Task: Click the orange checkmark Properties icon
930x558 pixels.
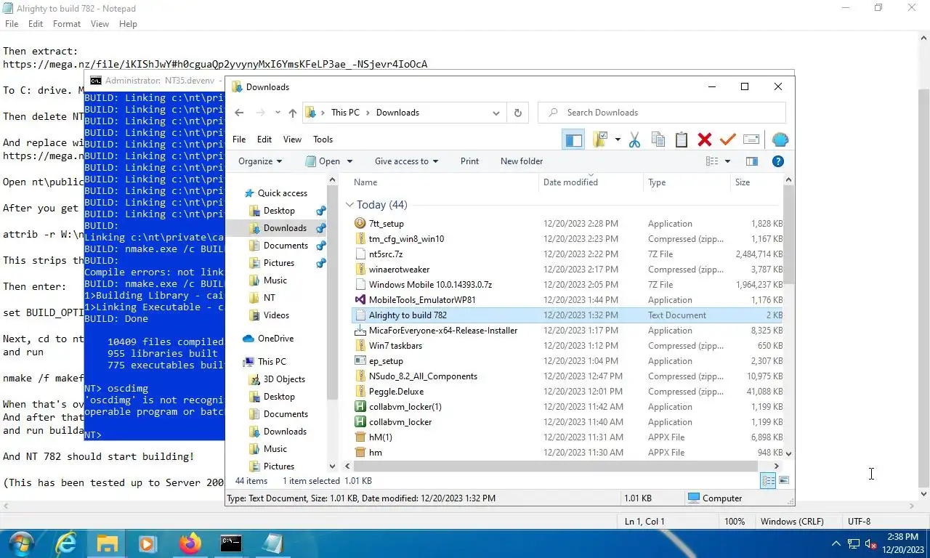Action: (727, 140)
